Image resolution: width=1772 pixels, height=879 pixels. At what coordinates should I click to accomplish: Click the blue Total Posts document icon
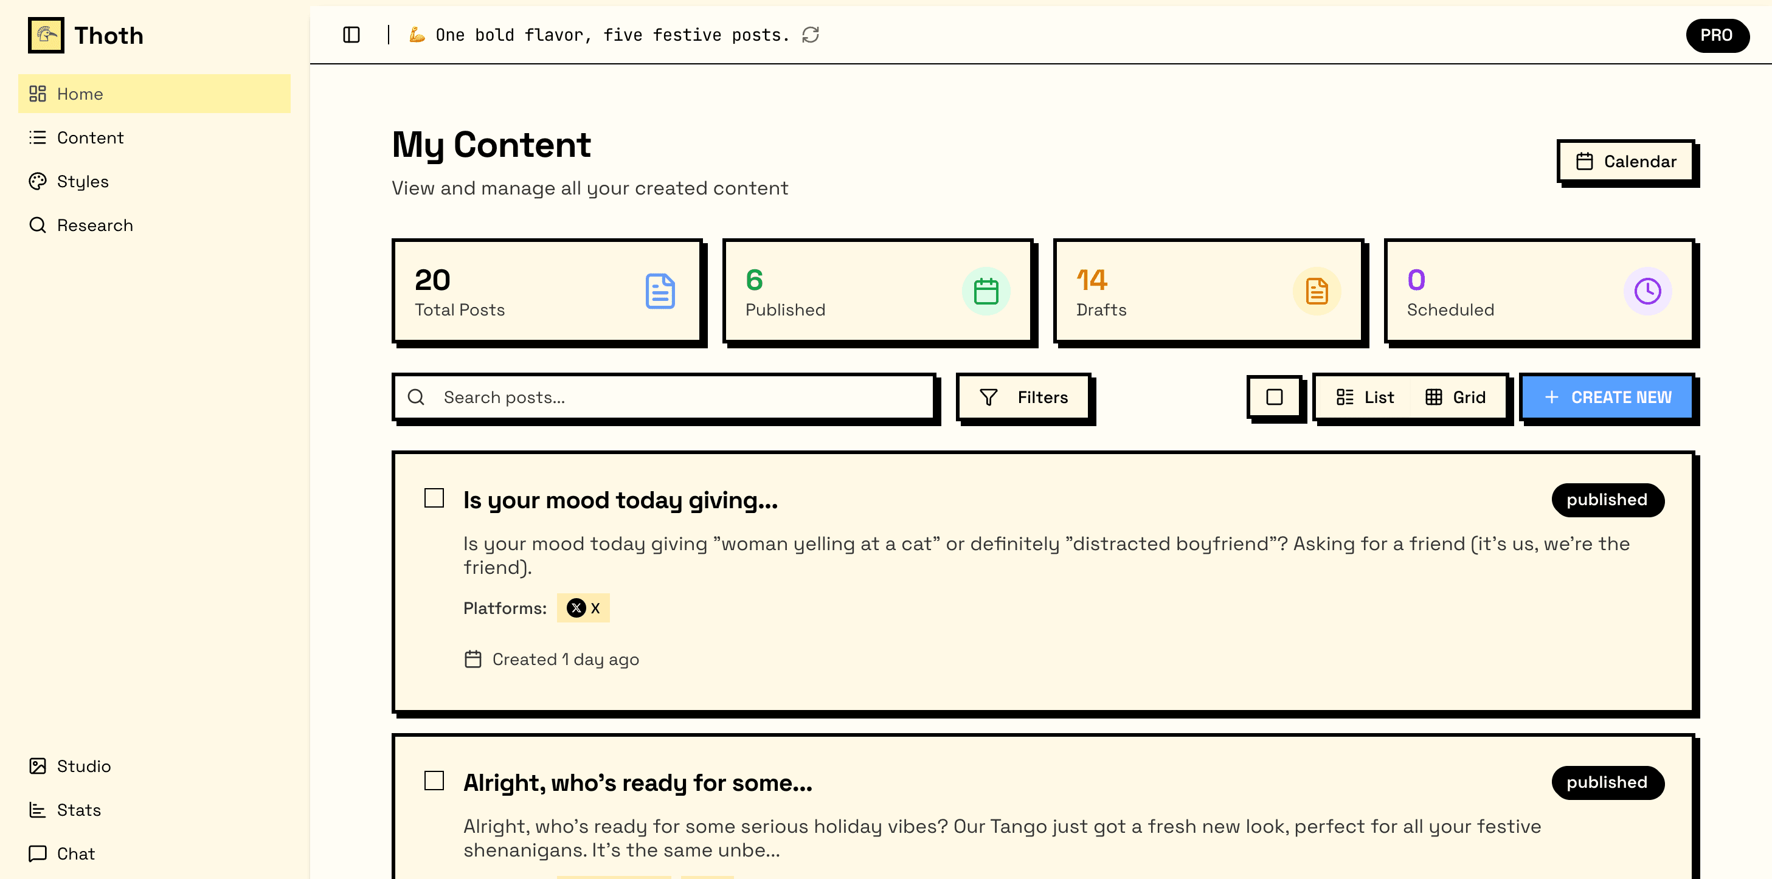[660, 291]
